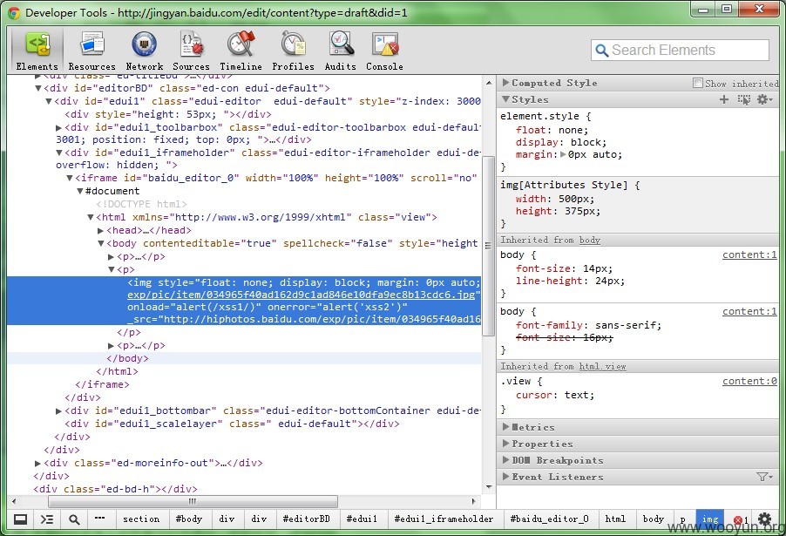The image size is (786, 536).
Task: Select the #document tree node
Action: pos(112,191)
